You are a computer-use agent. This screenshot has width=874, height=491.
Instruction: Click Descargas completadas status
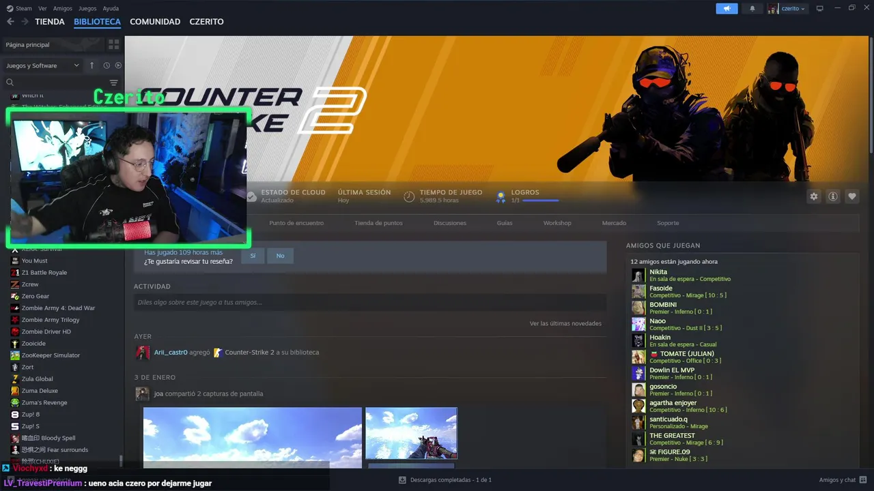(451, 480)
